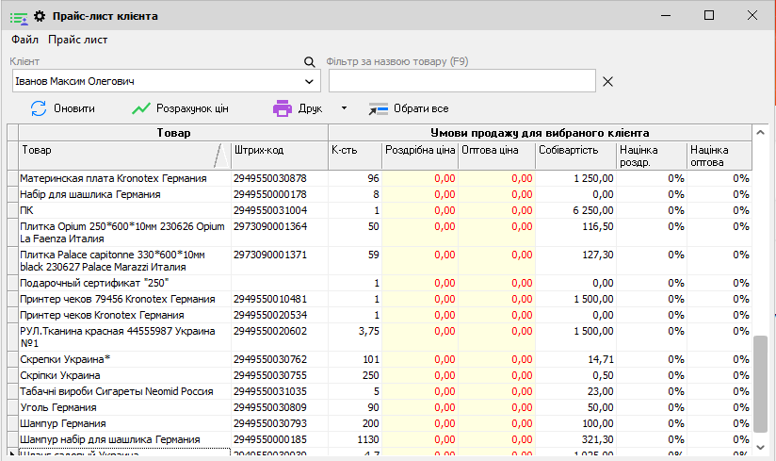Click the Обрати все selection icon
The height and width of the screenshot is (461, 776).
[x=378, y=108]
